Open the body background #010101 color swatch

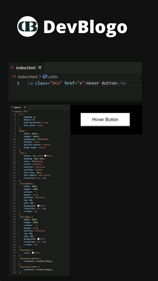(38, 139)
